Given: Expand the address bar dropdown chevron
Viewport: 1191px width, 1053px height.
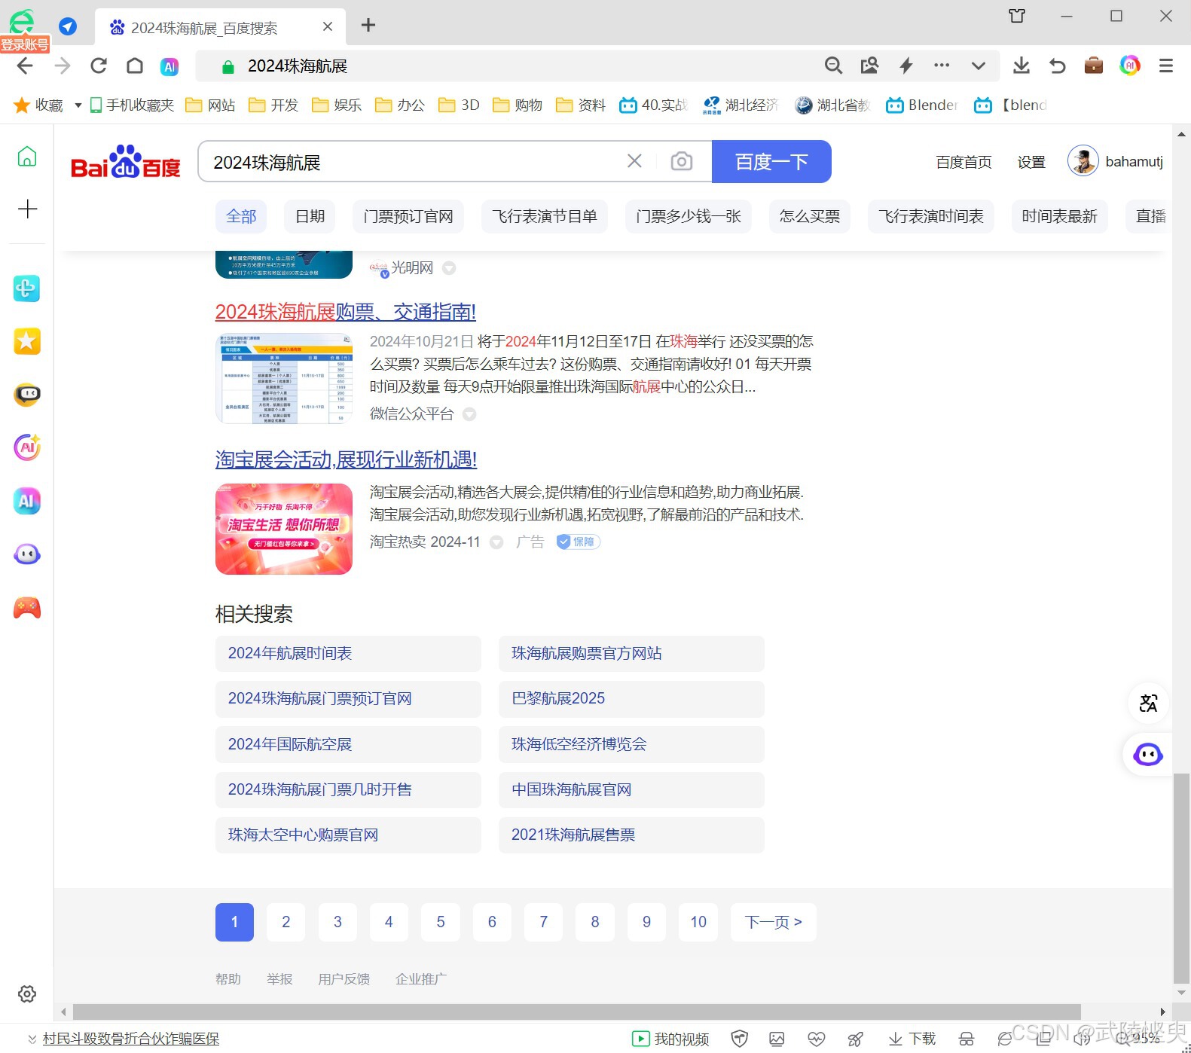Looking at the screenshot, I should 979,66.
